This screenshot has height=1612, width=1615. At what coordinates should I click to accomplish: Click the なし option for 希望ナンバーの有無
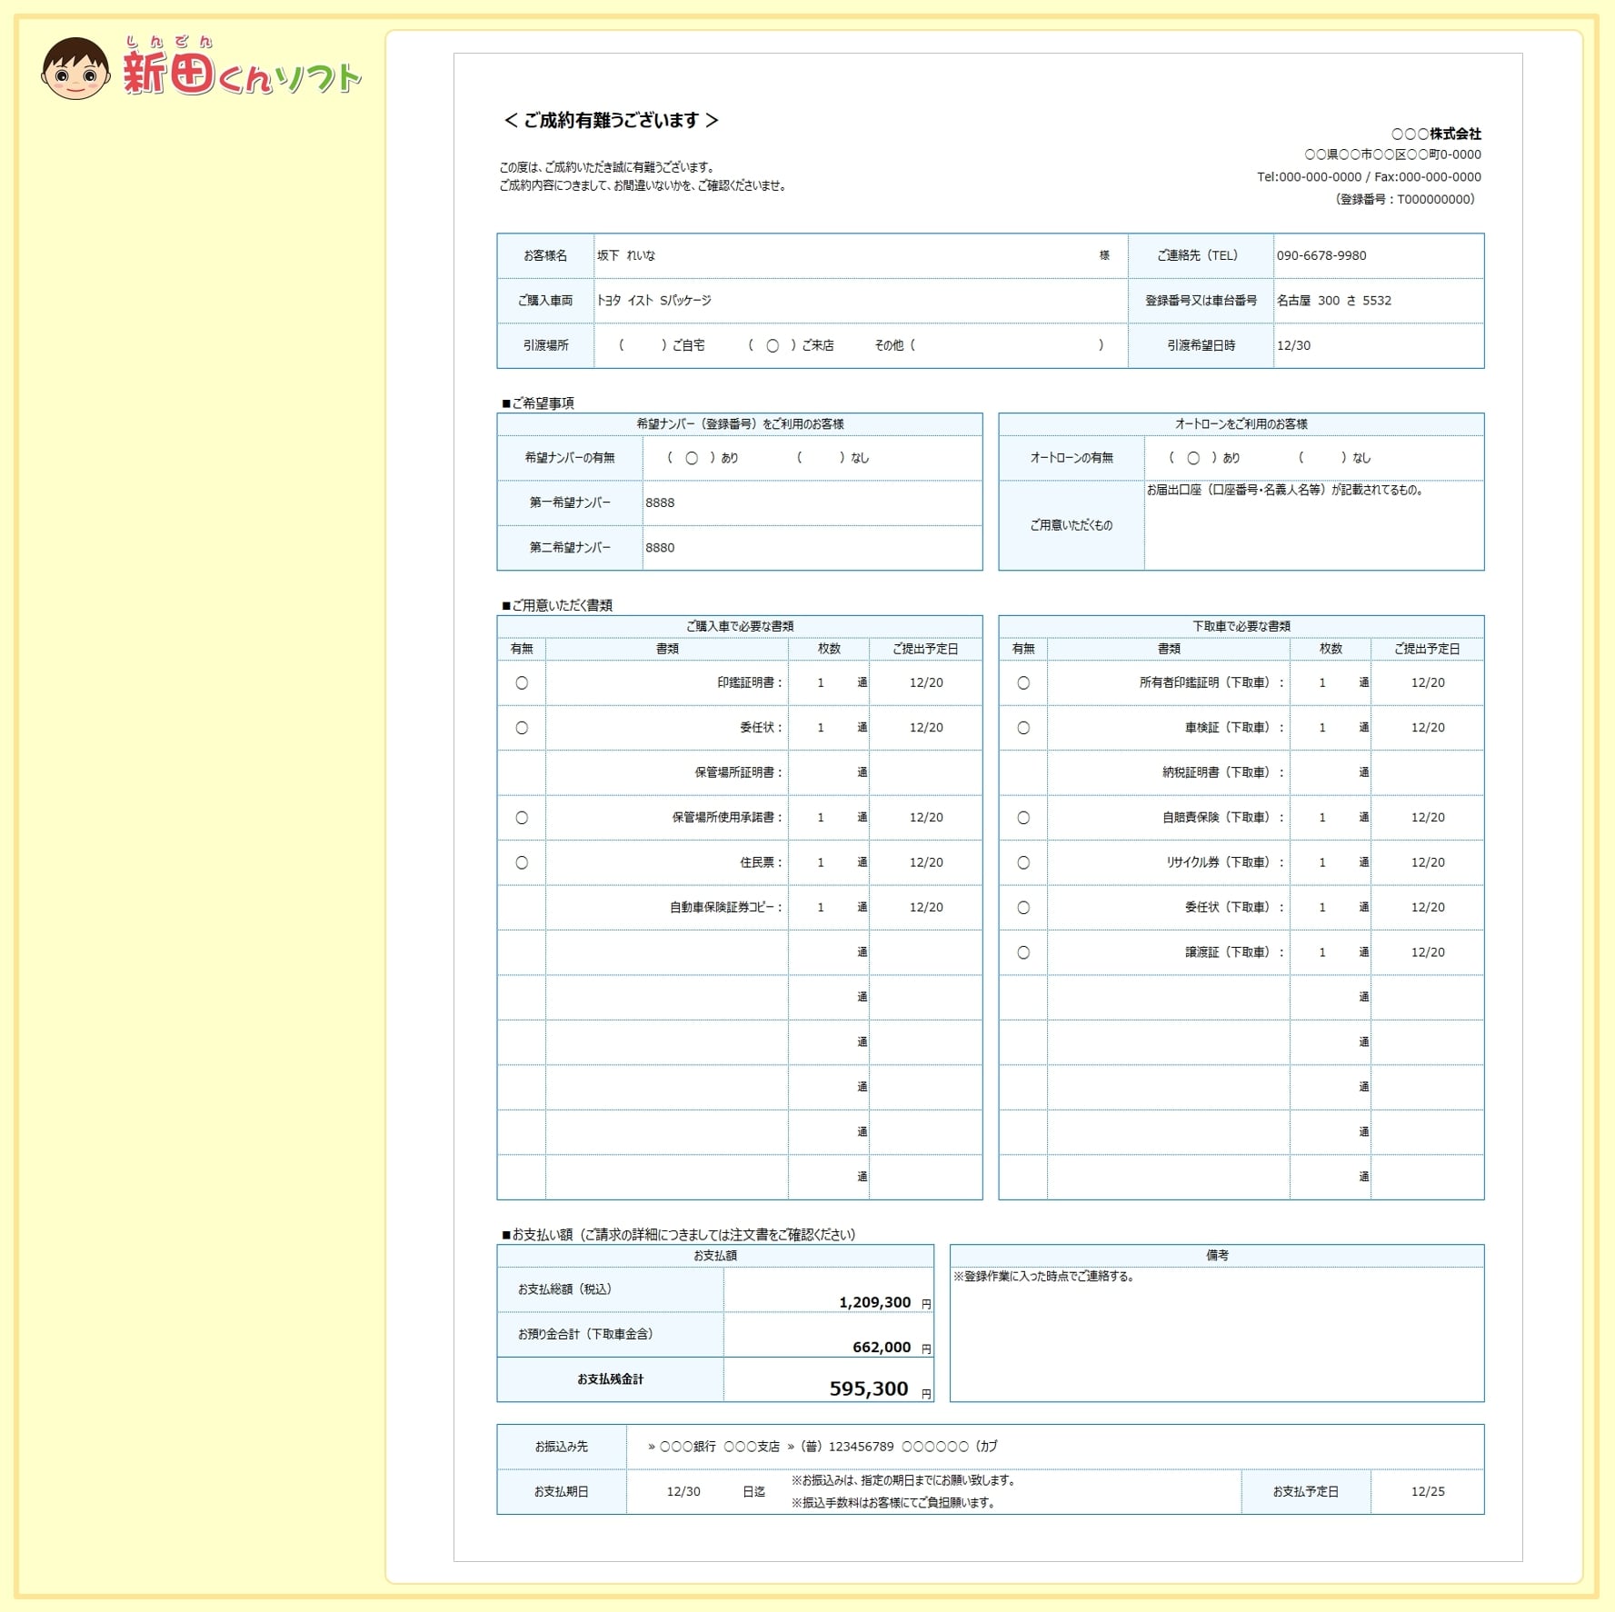(x=860, y=459)
